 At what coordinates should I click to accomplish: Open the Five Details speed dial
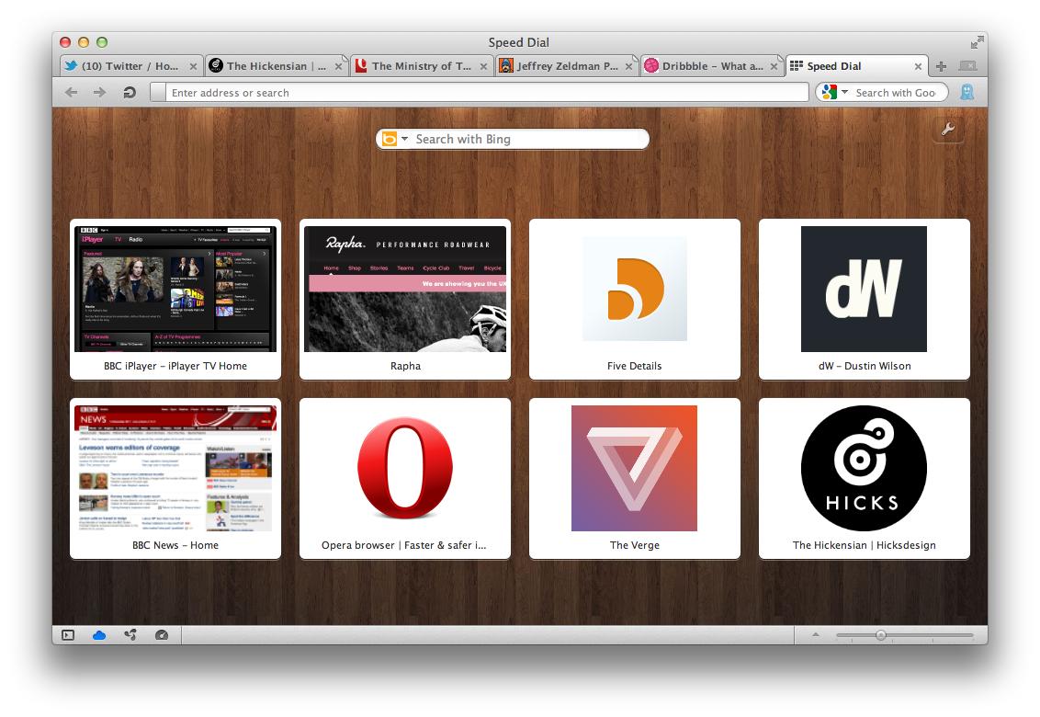635,299
